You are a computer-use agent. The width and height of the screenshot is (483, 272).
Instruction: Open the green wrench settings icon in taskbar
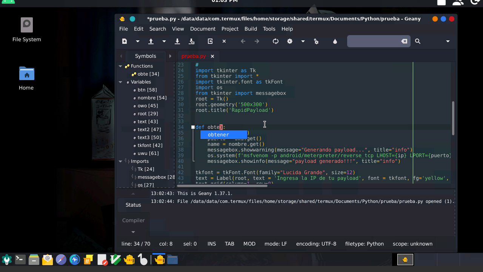7,260
